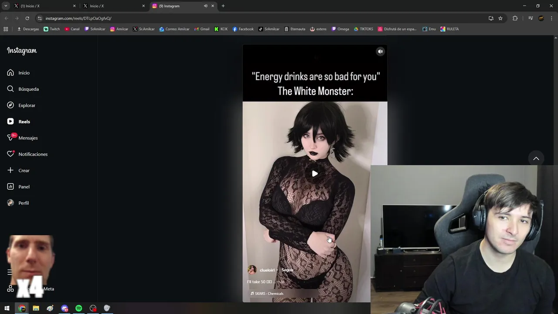Screen dimensions: 558x314
Task: Open the Eternauta bookmark
Action: 295,29
